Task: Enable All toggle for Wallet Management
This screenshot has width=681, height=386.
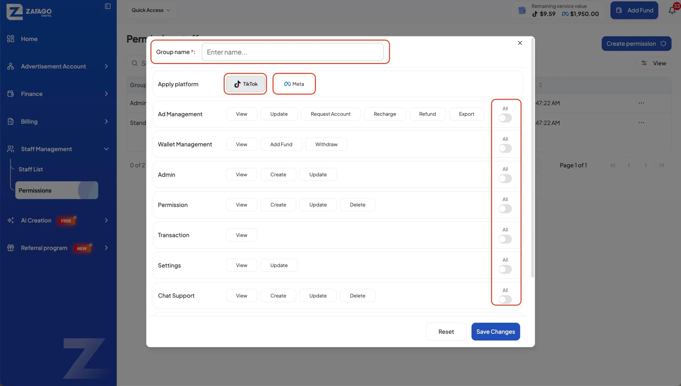Action: click(x=505, y=148)
